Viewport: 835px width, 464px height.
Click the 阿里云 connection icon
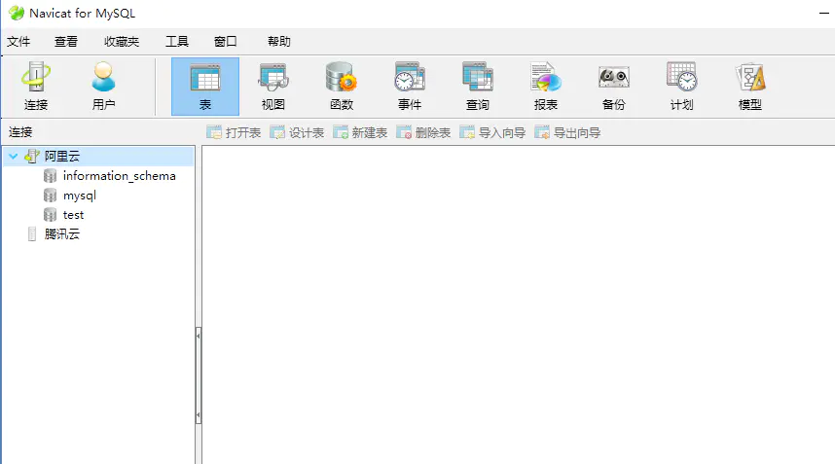(32, 157)
